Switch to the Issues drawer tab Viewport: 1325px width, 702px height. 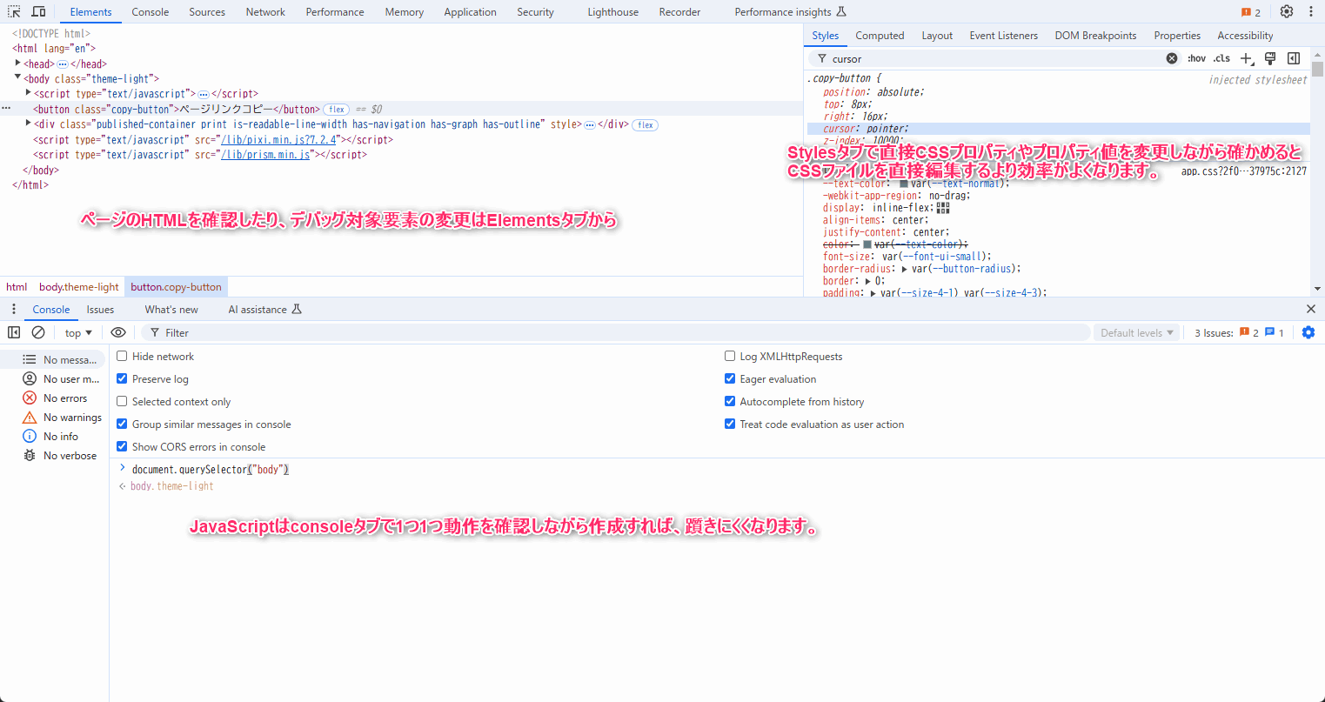point(100,310)
